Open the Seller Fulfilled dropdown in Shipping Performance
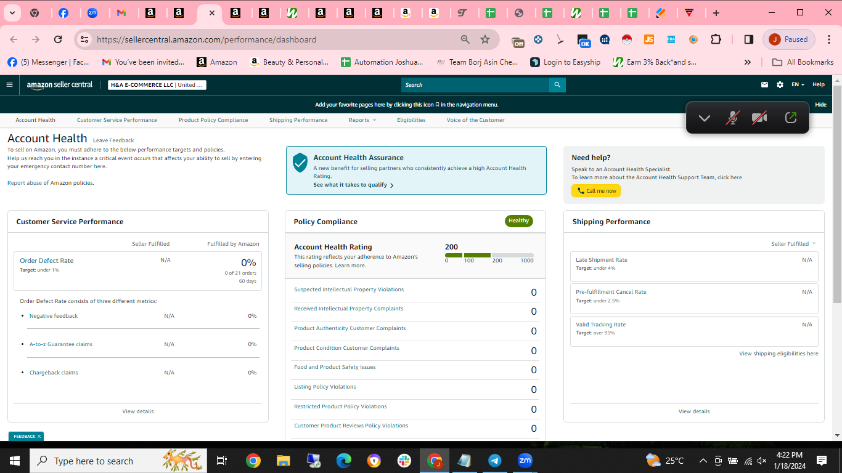Viewport: 842px width, 473px height. click(793, 244)
